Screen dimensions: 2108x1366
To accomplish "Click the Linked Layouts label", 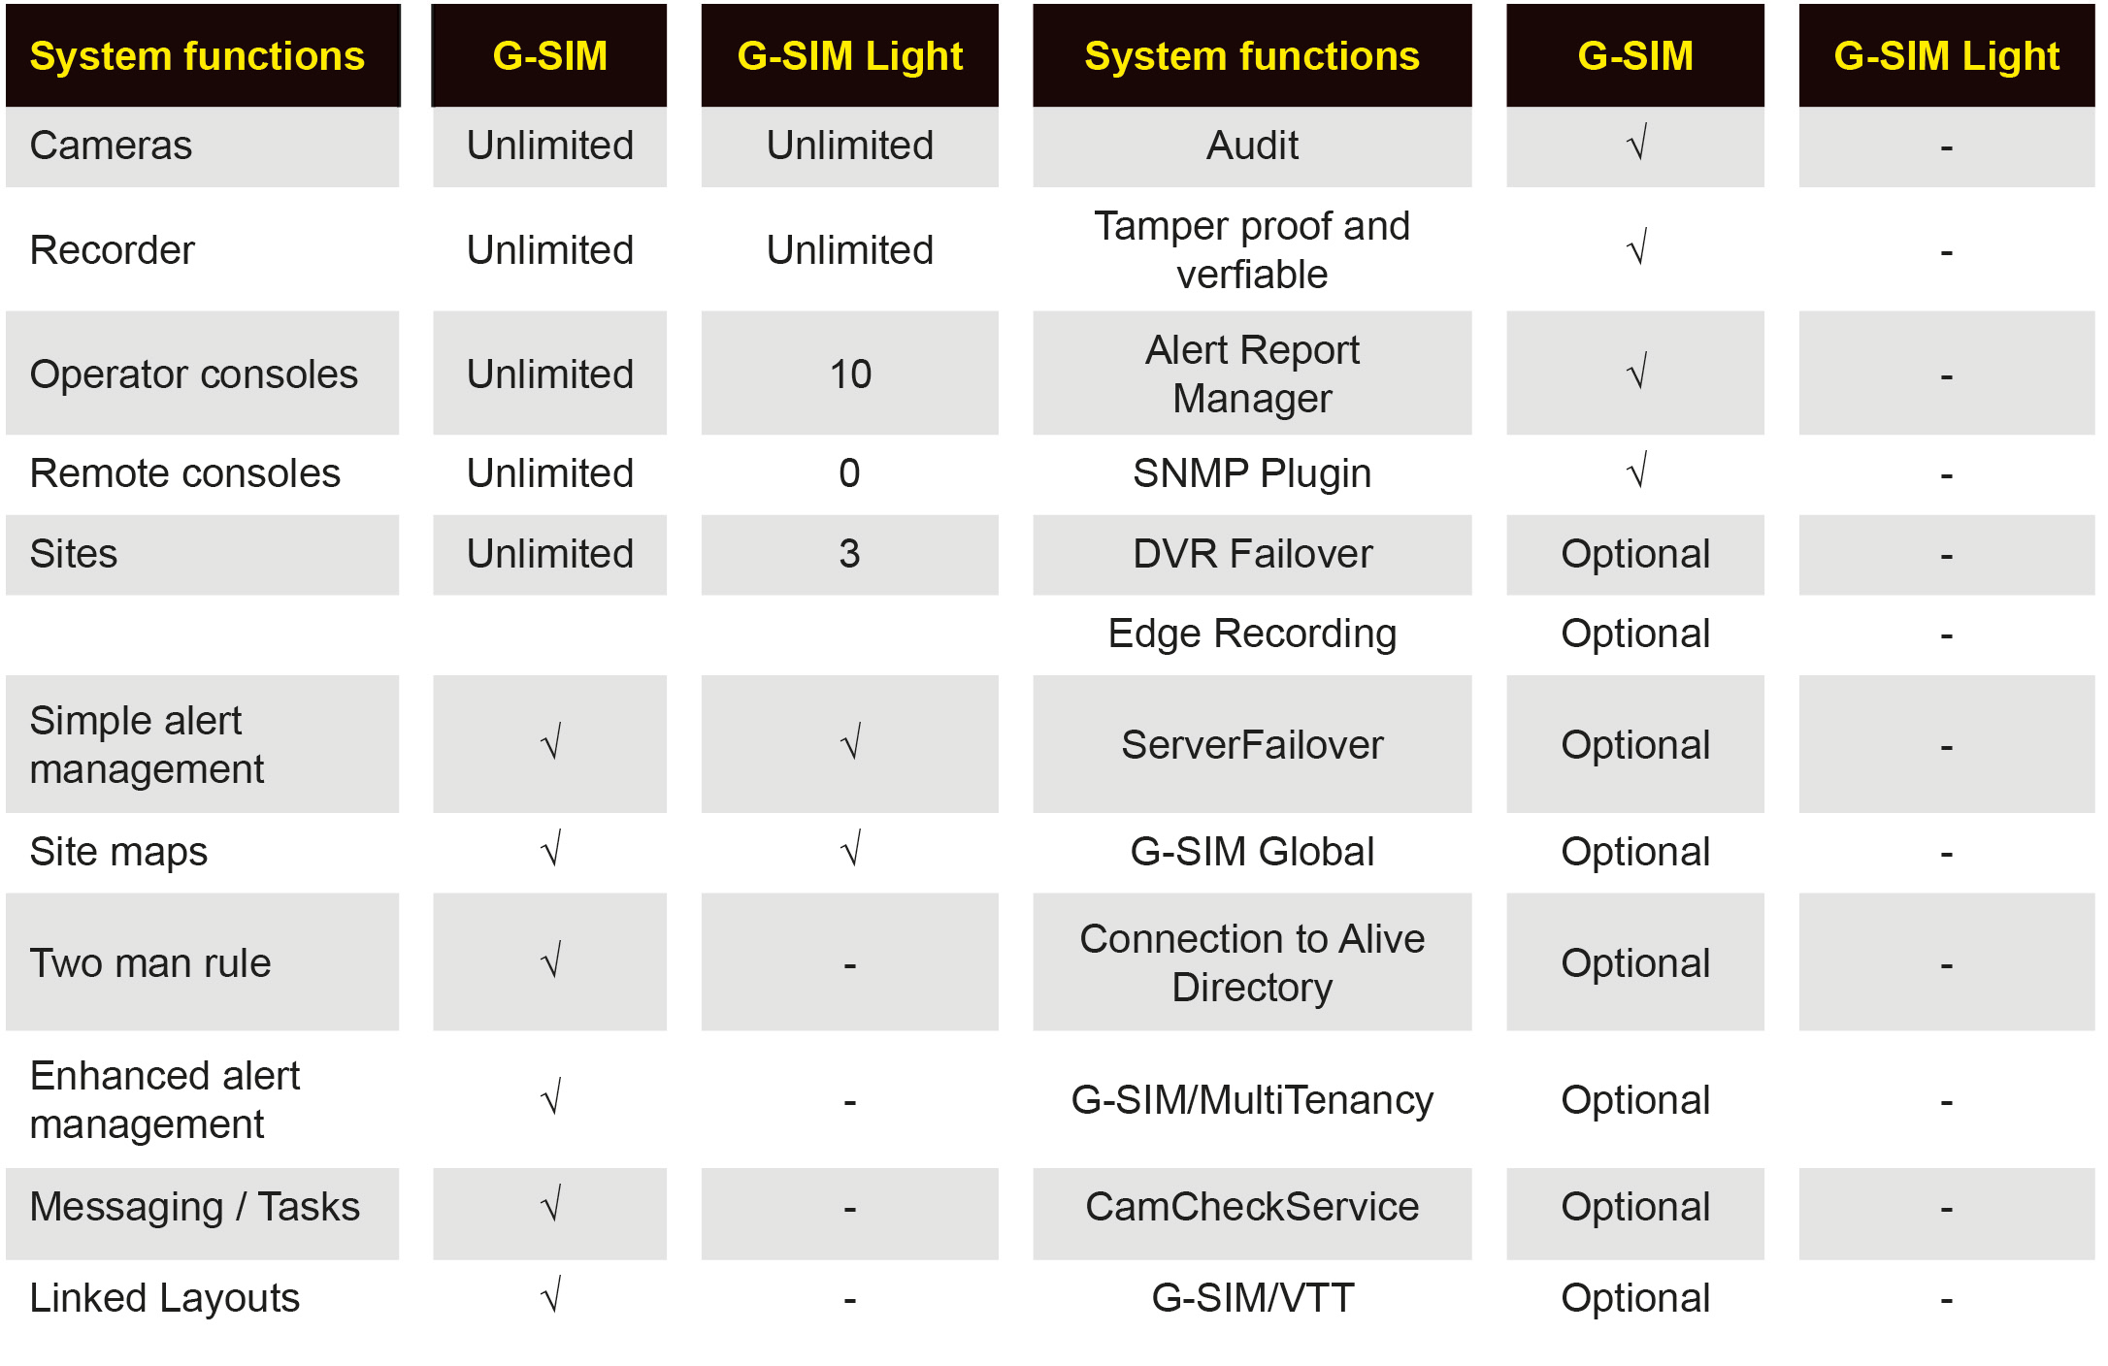I will pyautogui.click(x=165, y=1298).
